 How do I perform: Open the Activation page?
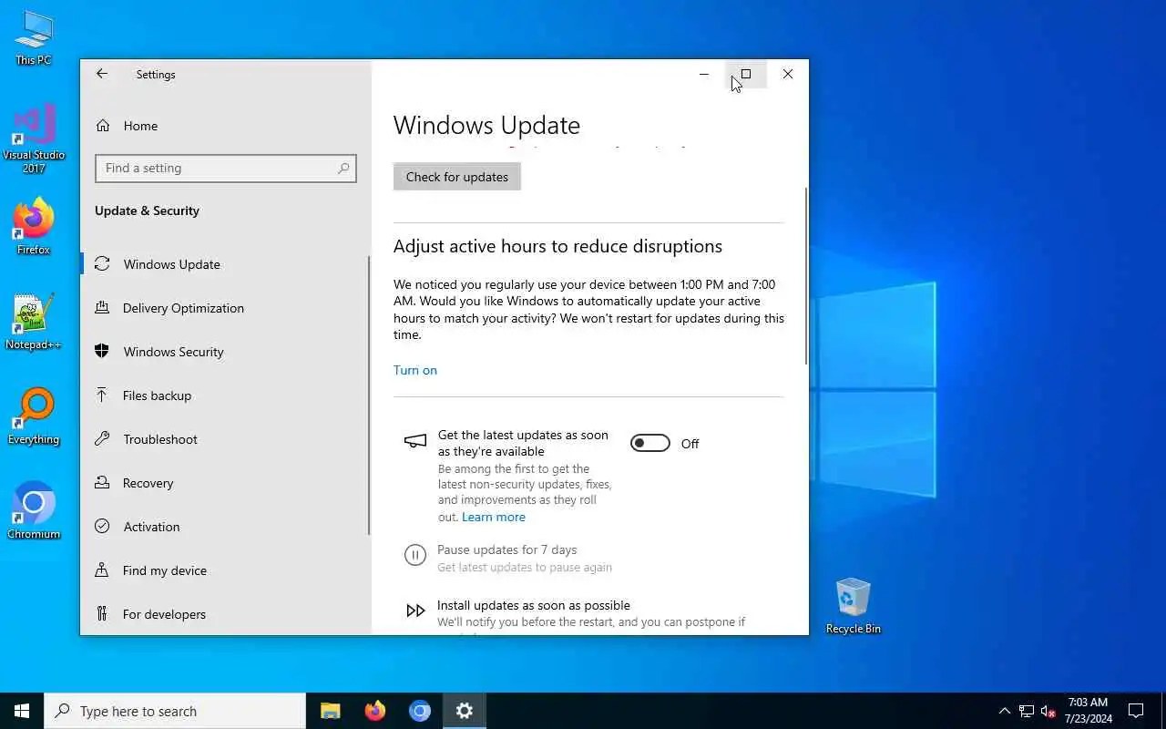(226, 527)
